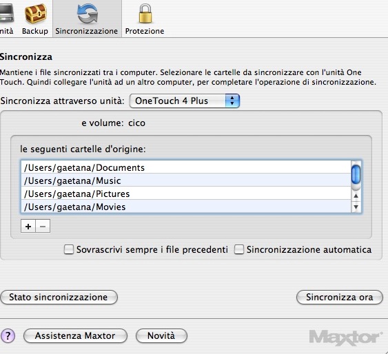Screen dimensions: 388x354
Task: Click the purple help question mark
Action: (8, 335)
